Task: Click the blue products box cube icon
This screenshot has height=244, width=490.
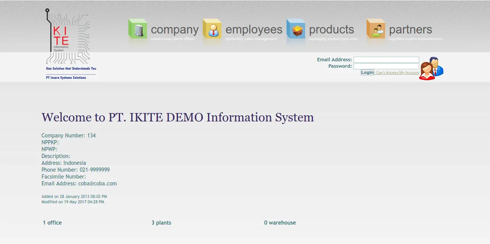Action: pyautogui.click(x=296, y=29)
